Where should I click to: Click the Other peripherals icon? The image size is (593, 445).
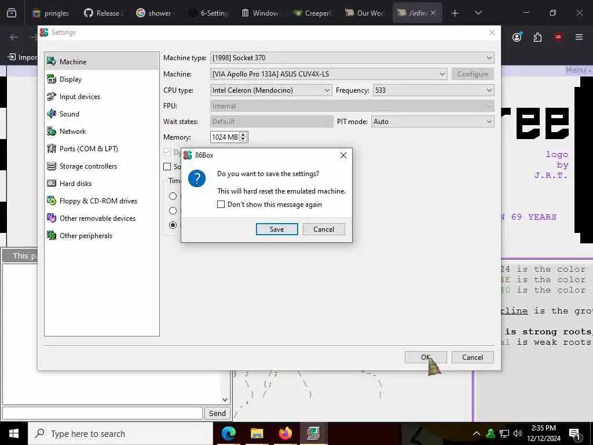coord(52,235)
